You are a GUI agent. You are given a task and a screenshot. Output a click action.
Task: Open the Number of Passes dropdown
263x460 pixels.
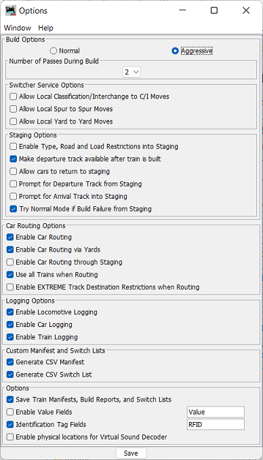pyautogui.click(x=131, y=72)
